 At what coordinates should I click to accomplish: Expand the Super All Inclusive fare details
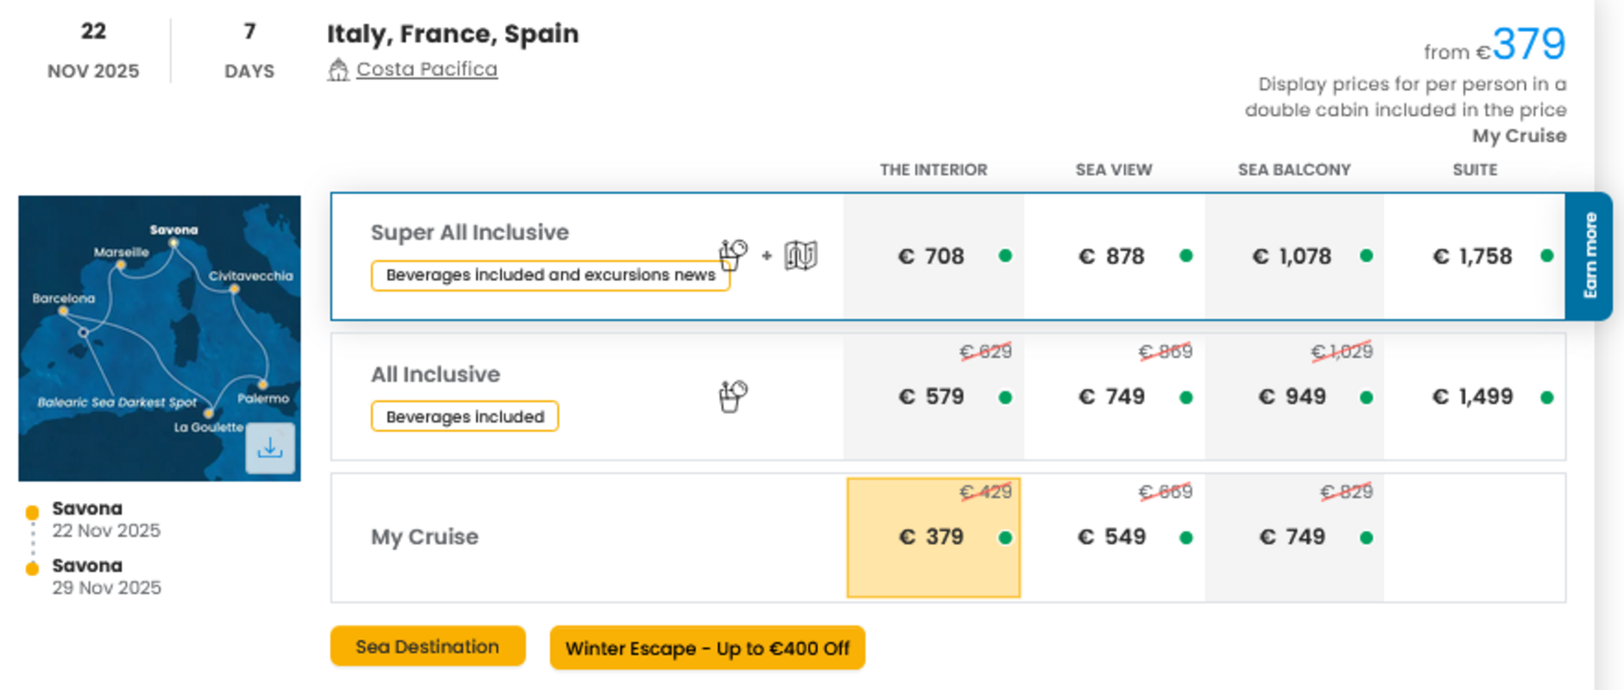click(470, 233)
